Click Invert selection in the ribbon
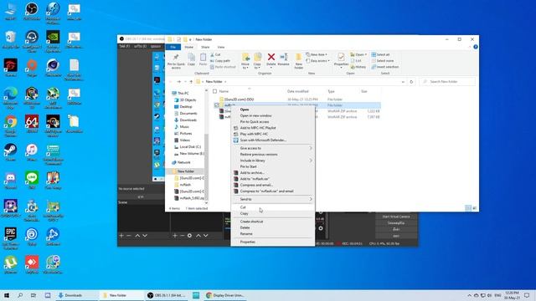 click(385, 67)
